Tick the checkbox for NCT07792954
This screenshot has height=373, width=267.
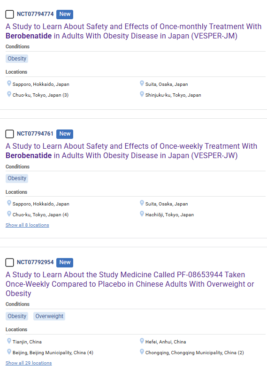[x=9, y=262]
